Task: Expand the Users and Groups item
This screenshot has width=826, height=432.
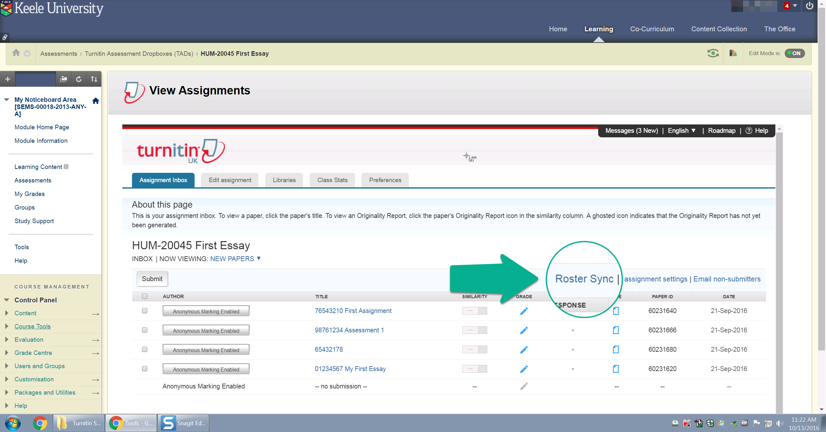Action: pos(6,366)
